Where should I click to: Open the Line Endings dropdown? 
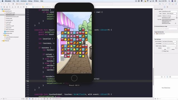(x=169, y=43)
